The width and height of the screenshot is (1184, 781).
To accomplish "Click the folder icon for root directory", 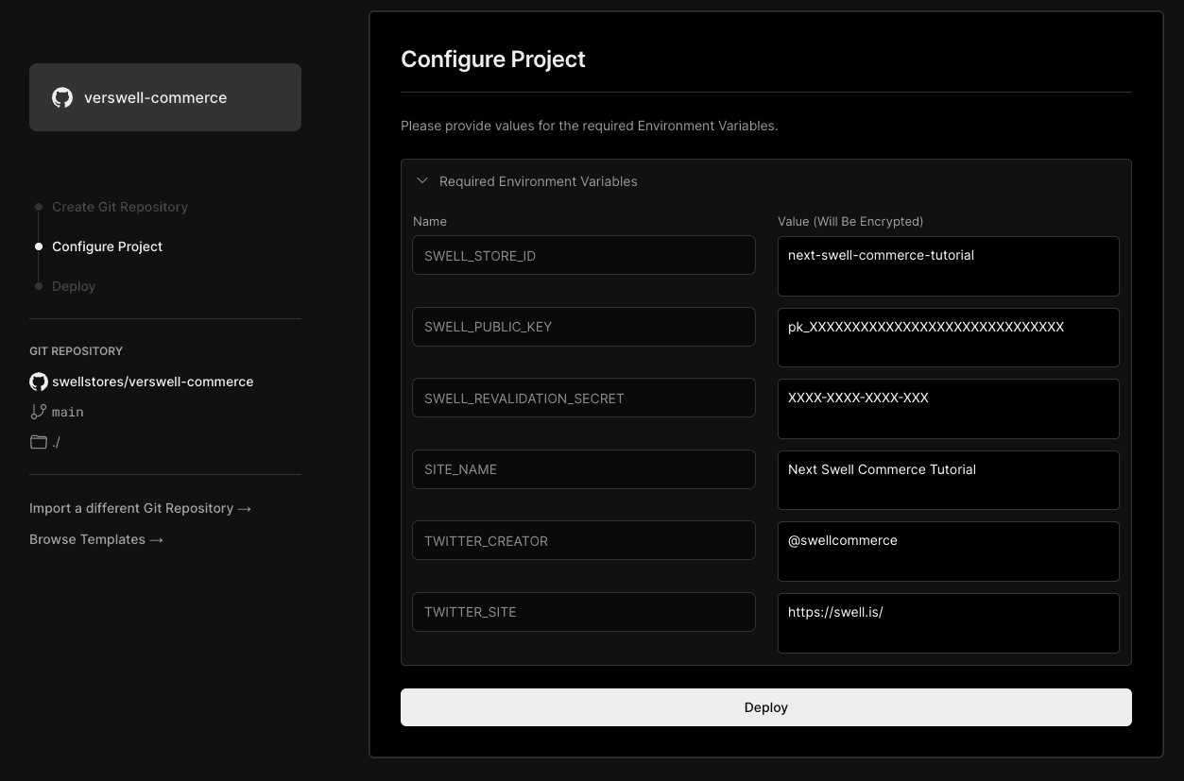I will (x=39, y=442).
